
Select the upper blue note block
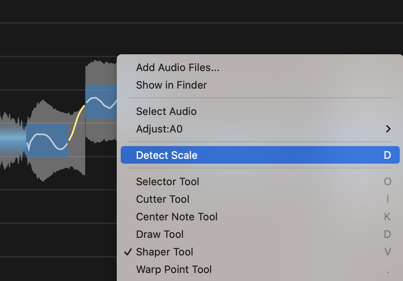click(x=101, y=101)
